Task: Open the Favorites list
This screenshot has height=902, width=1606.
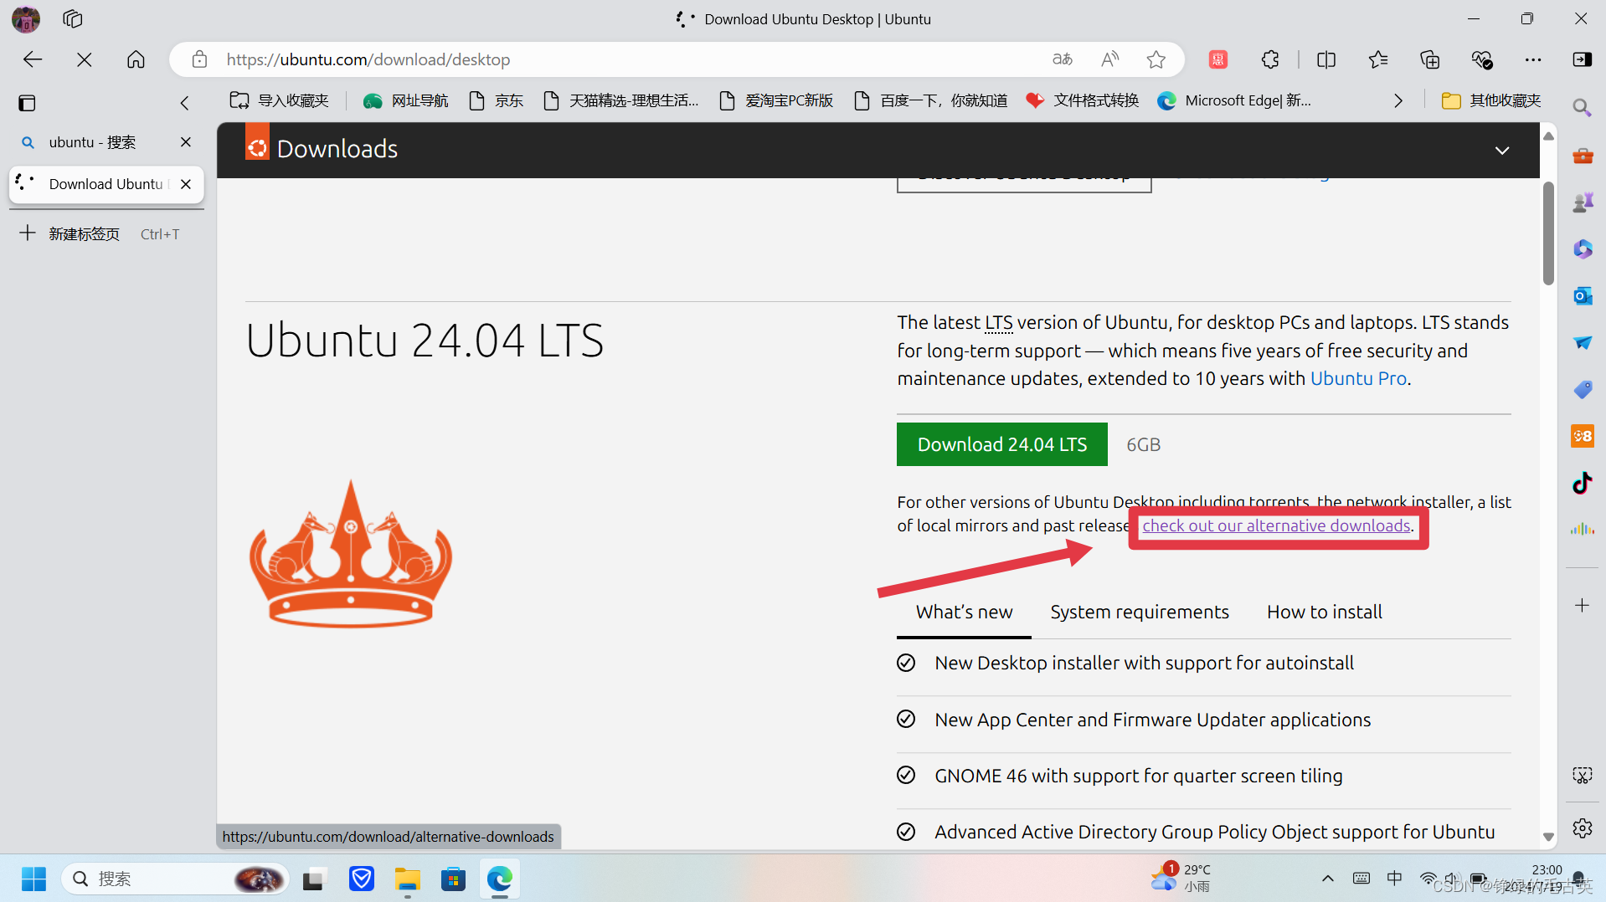Action: tap(1378, 59)
